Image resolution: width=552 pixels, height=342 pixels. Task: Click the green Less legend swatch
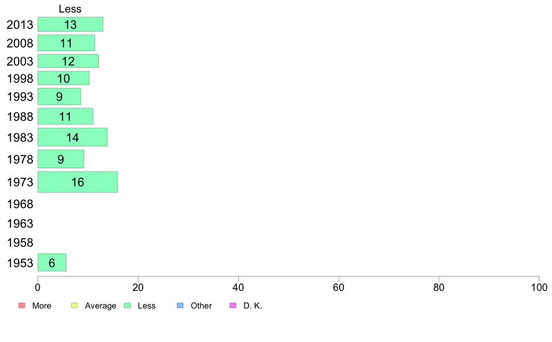point(127,305)
